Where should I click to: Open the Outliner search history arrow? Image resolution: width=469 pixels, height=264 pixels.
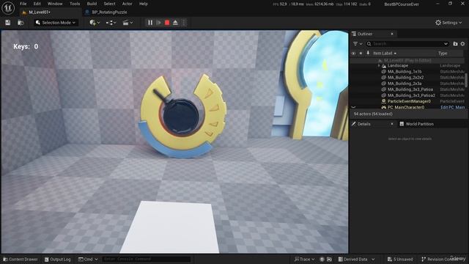tap(446, 44)
